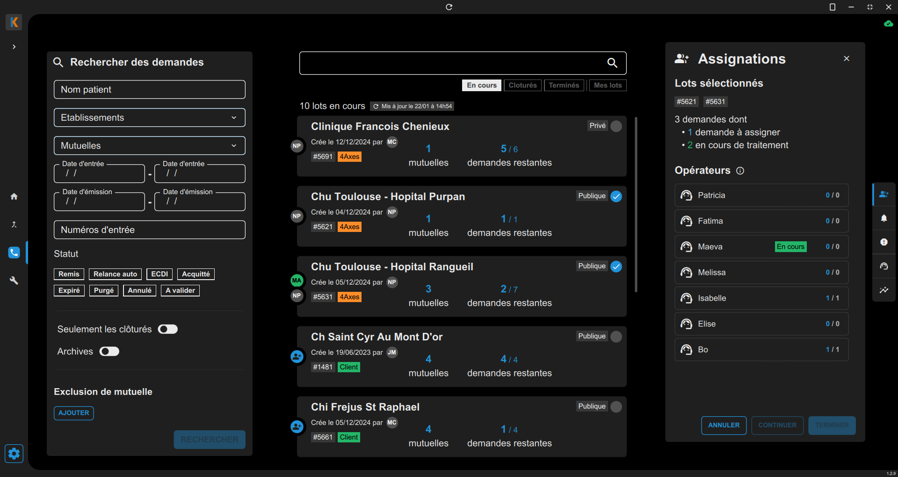898x477 pixels.
Task: Toggle the 'Relance auto' status filter
Action: pos(116,274)
